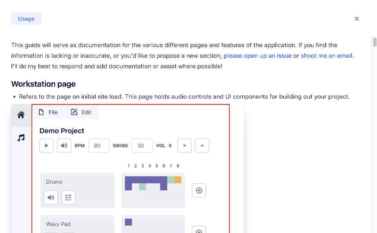Lower volume with the down arrow button
Image resolution: width=377 pixels, height=233 pixels.
pos(184,145)
